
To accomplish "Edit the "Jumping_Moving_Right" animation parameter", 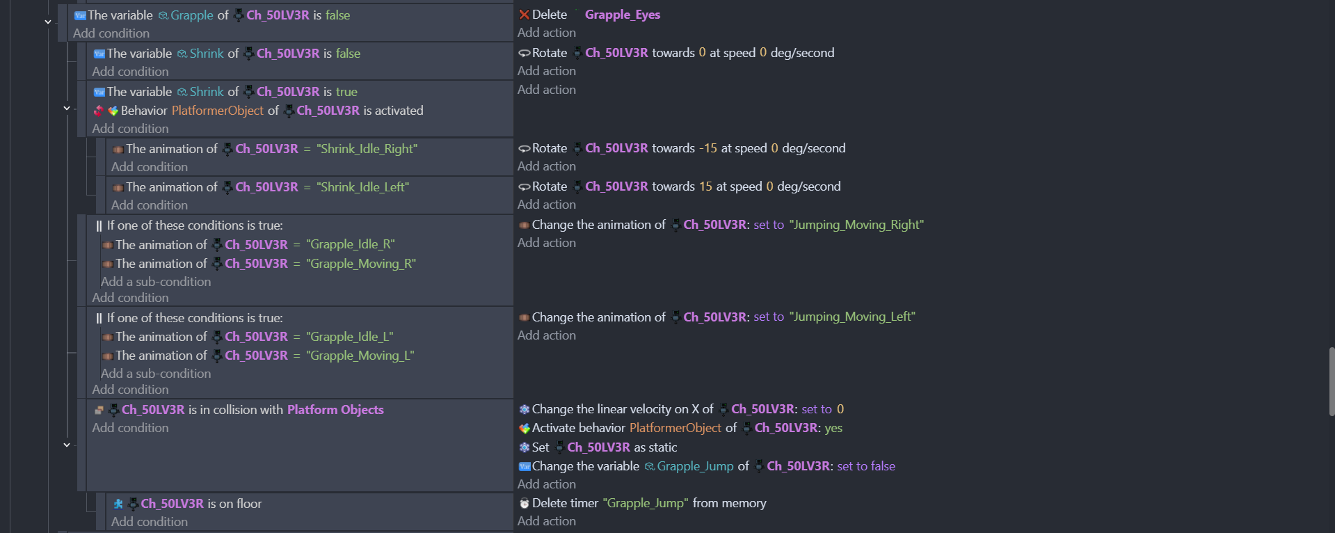I will (856, 225).
